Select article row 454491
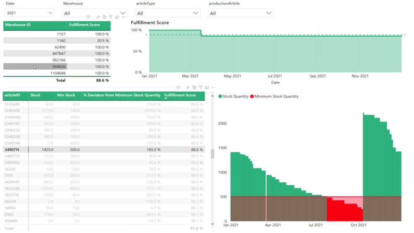Image resolution: width=414 pixels, height=233 pixels. tap(104, 221)
